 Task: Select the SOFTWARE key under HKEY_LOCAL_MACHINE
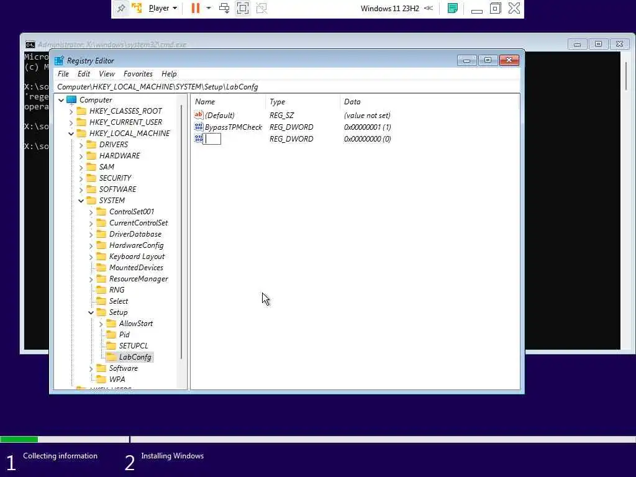pos(117,189)
